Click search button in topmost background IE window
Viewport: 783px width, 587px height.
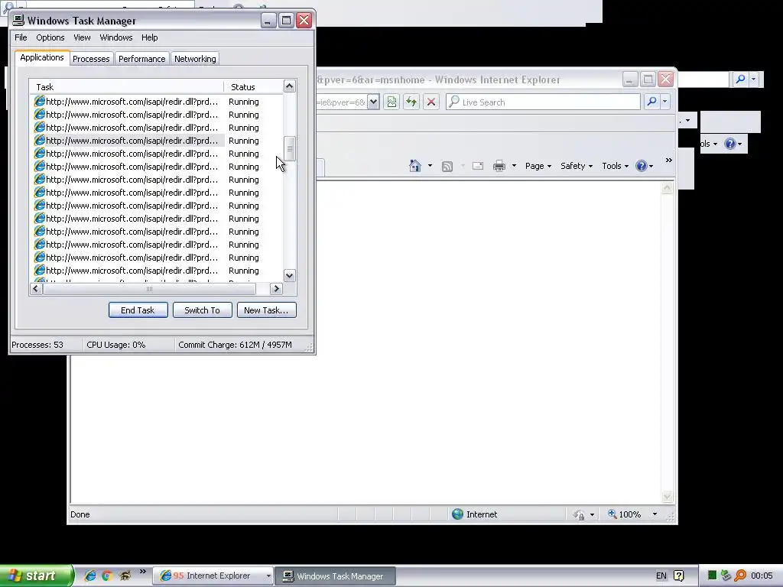point(740,79)
